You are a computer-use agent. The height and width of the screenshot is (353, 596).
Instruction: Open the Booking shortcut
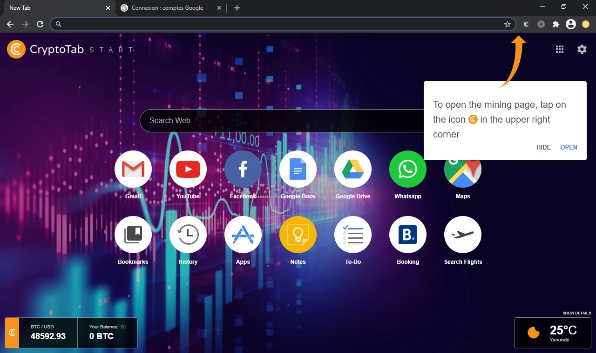point(408,235)
